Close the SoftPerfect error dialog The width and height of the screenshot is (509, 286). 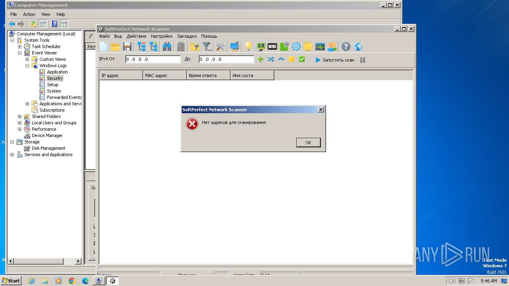[x=321, y=110]
